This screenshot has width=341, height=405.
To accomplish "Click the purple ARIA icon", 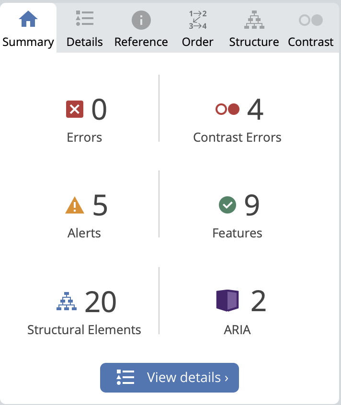I will click(227, 301).
